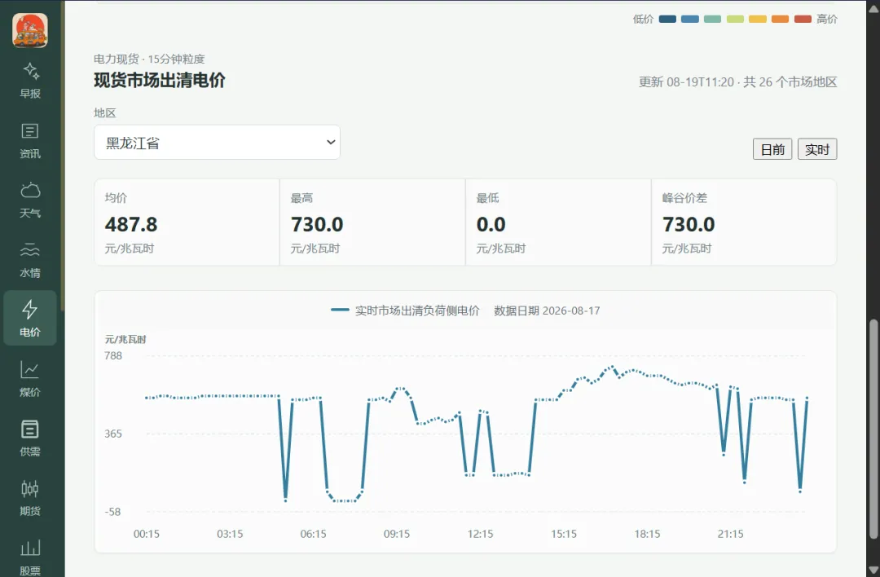Open the 水情 hydrology section
This screenshot has width=880, height=577.
click(x=30, y=260)
